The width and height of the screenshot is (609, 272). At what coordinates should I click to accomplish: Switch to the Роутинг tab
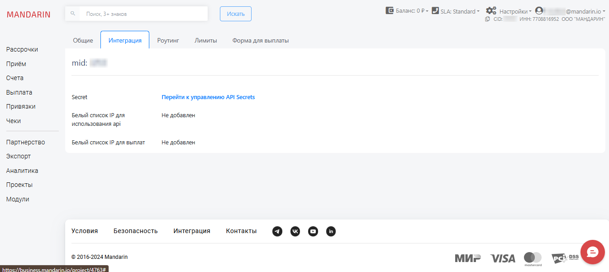(168, 40)
